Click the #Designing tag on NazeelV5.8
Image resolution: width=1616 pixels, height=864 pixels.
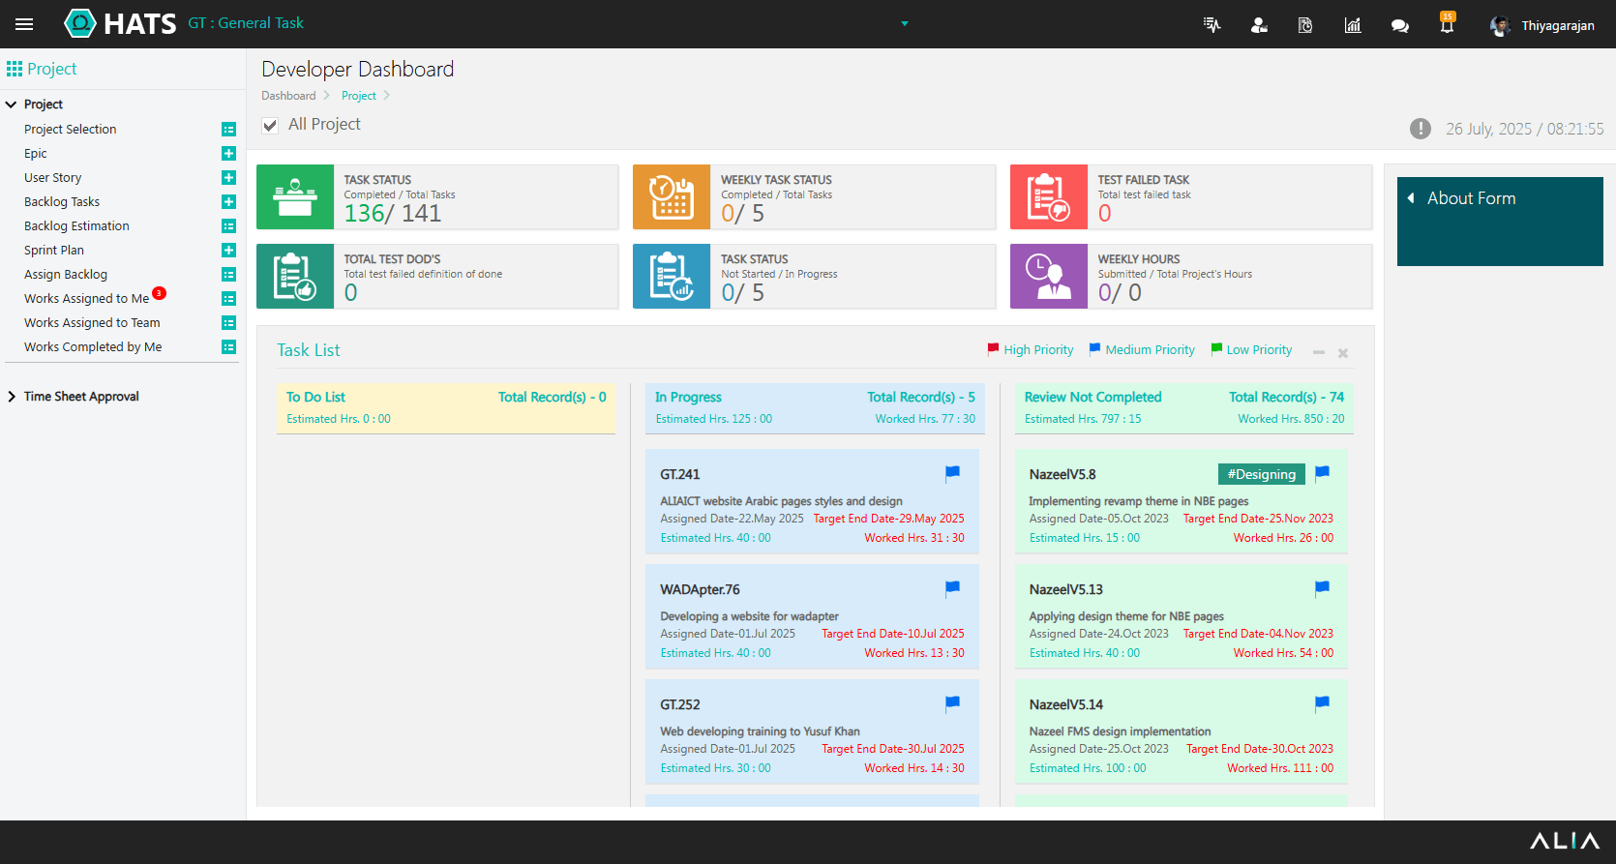(x=1261, y=474)
